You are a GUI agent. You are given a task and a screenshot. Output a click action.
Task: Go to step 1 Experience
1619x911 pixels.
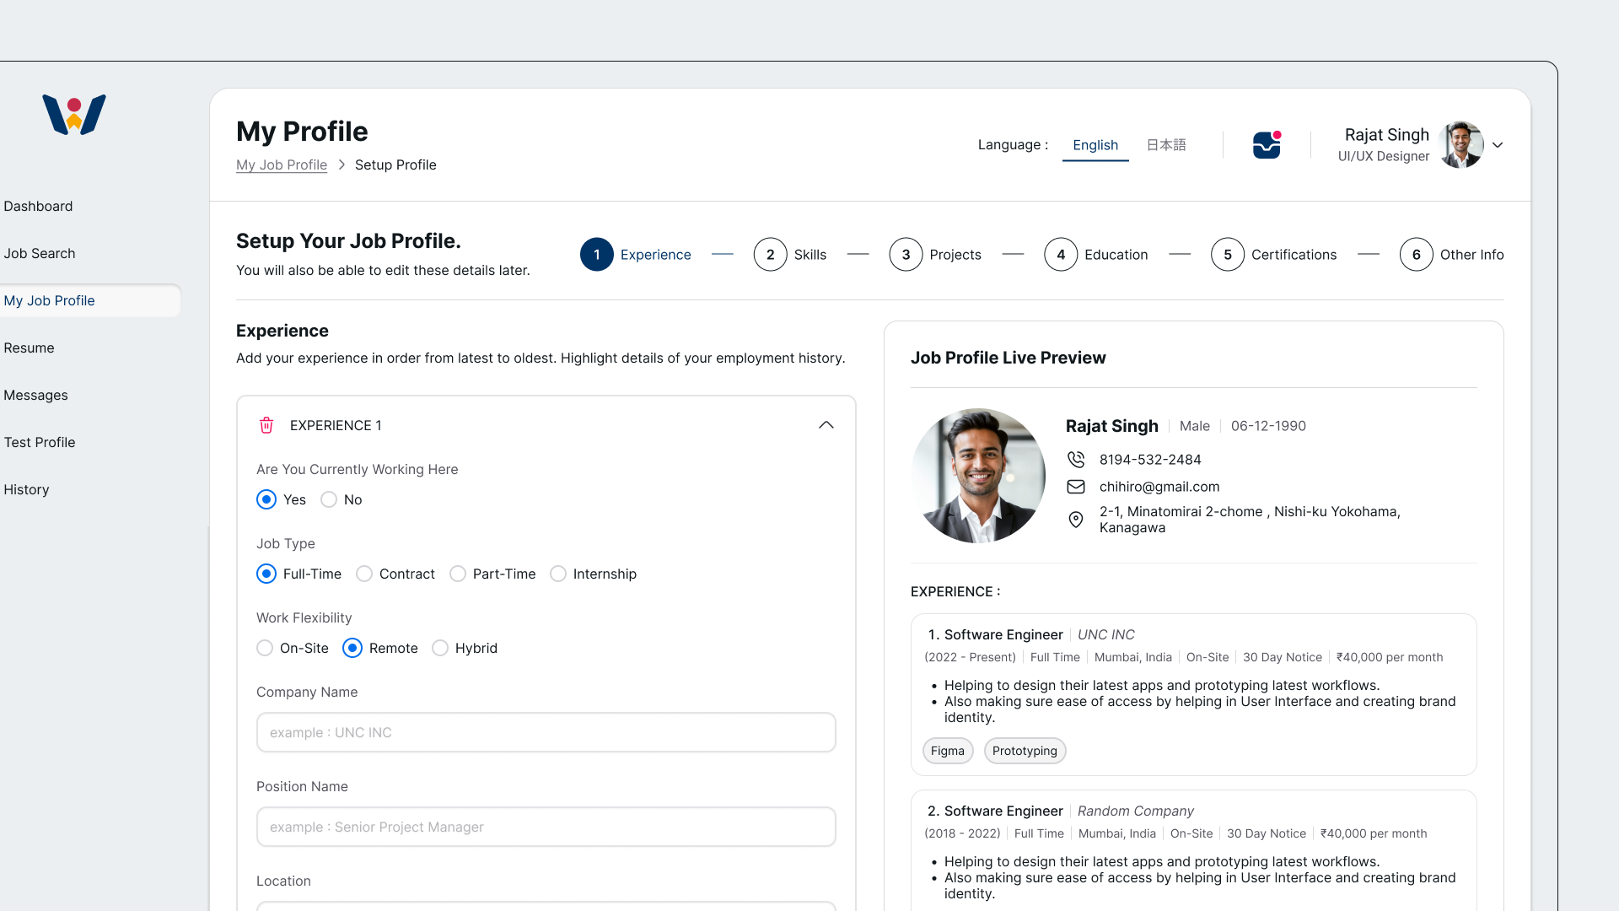[636, 255]
